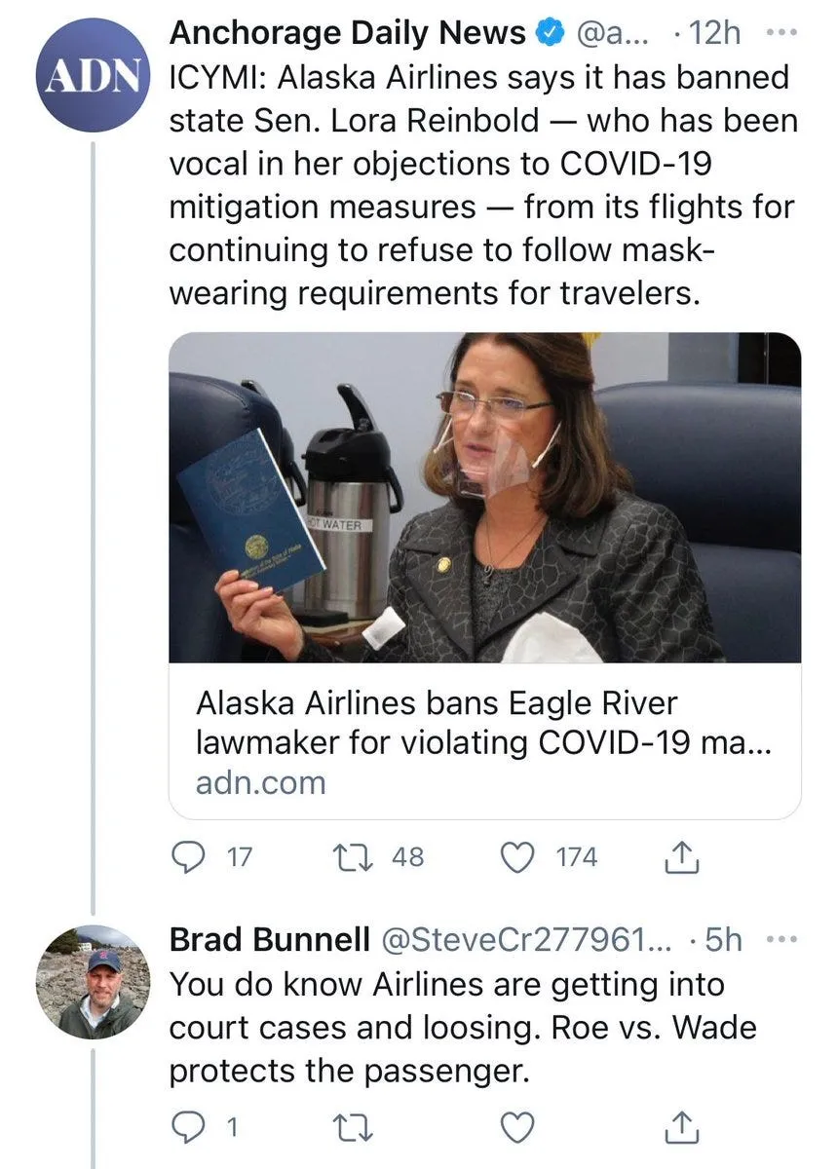Click the Brad Bunnell display name
837x1169 pixels.
pos(269,940)
